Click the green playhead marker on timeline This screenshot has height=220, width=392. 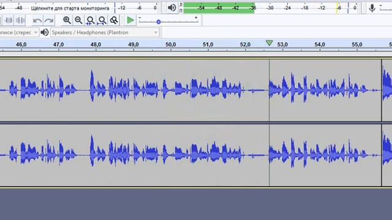[x=269, y=43]
